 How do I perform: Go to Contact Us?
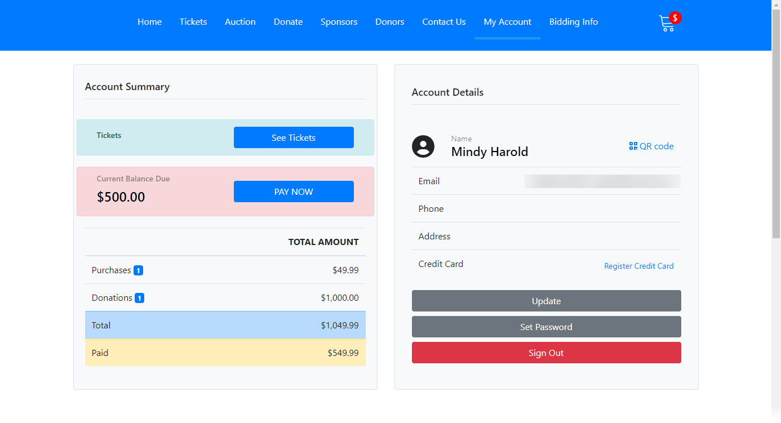(x=444, y=22)
